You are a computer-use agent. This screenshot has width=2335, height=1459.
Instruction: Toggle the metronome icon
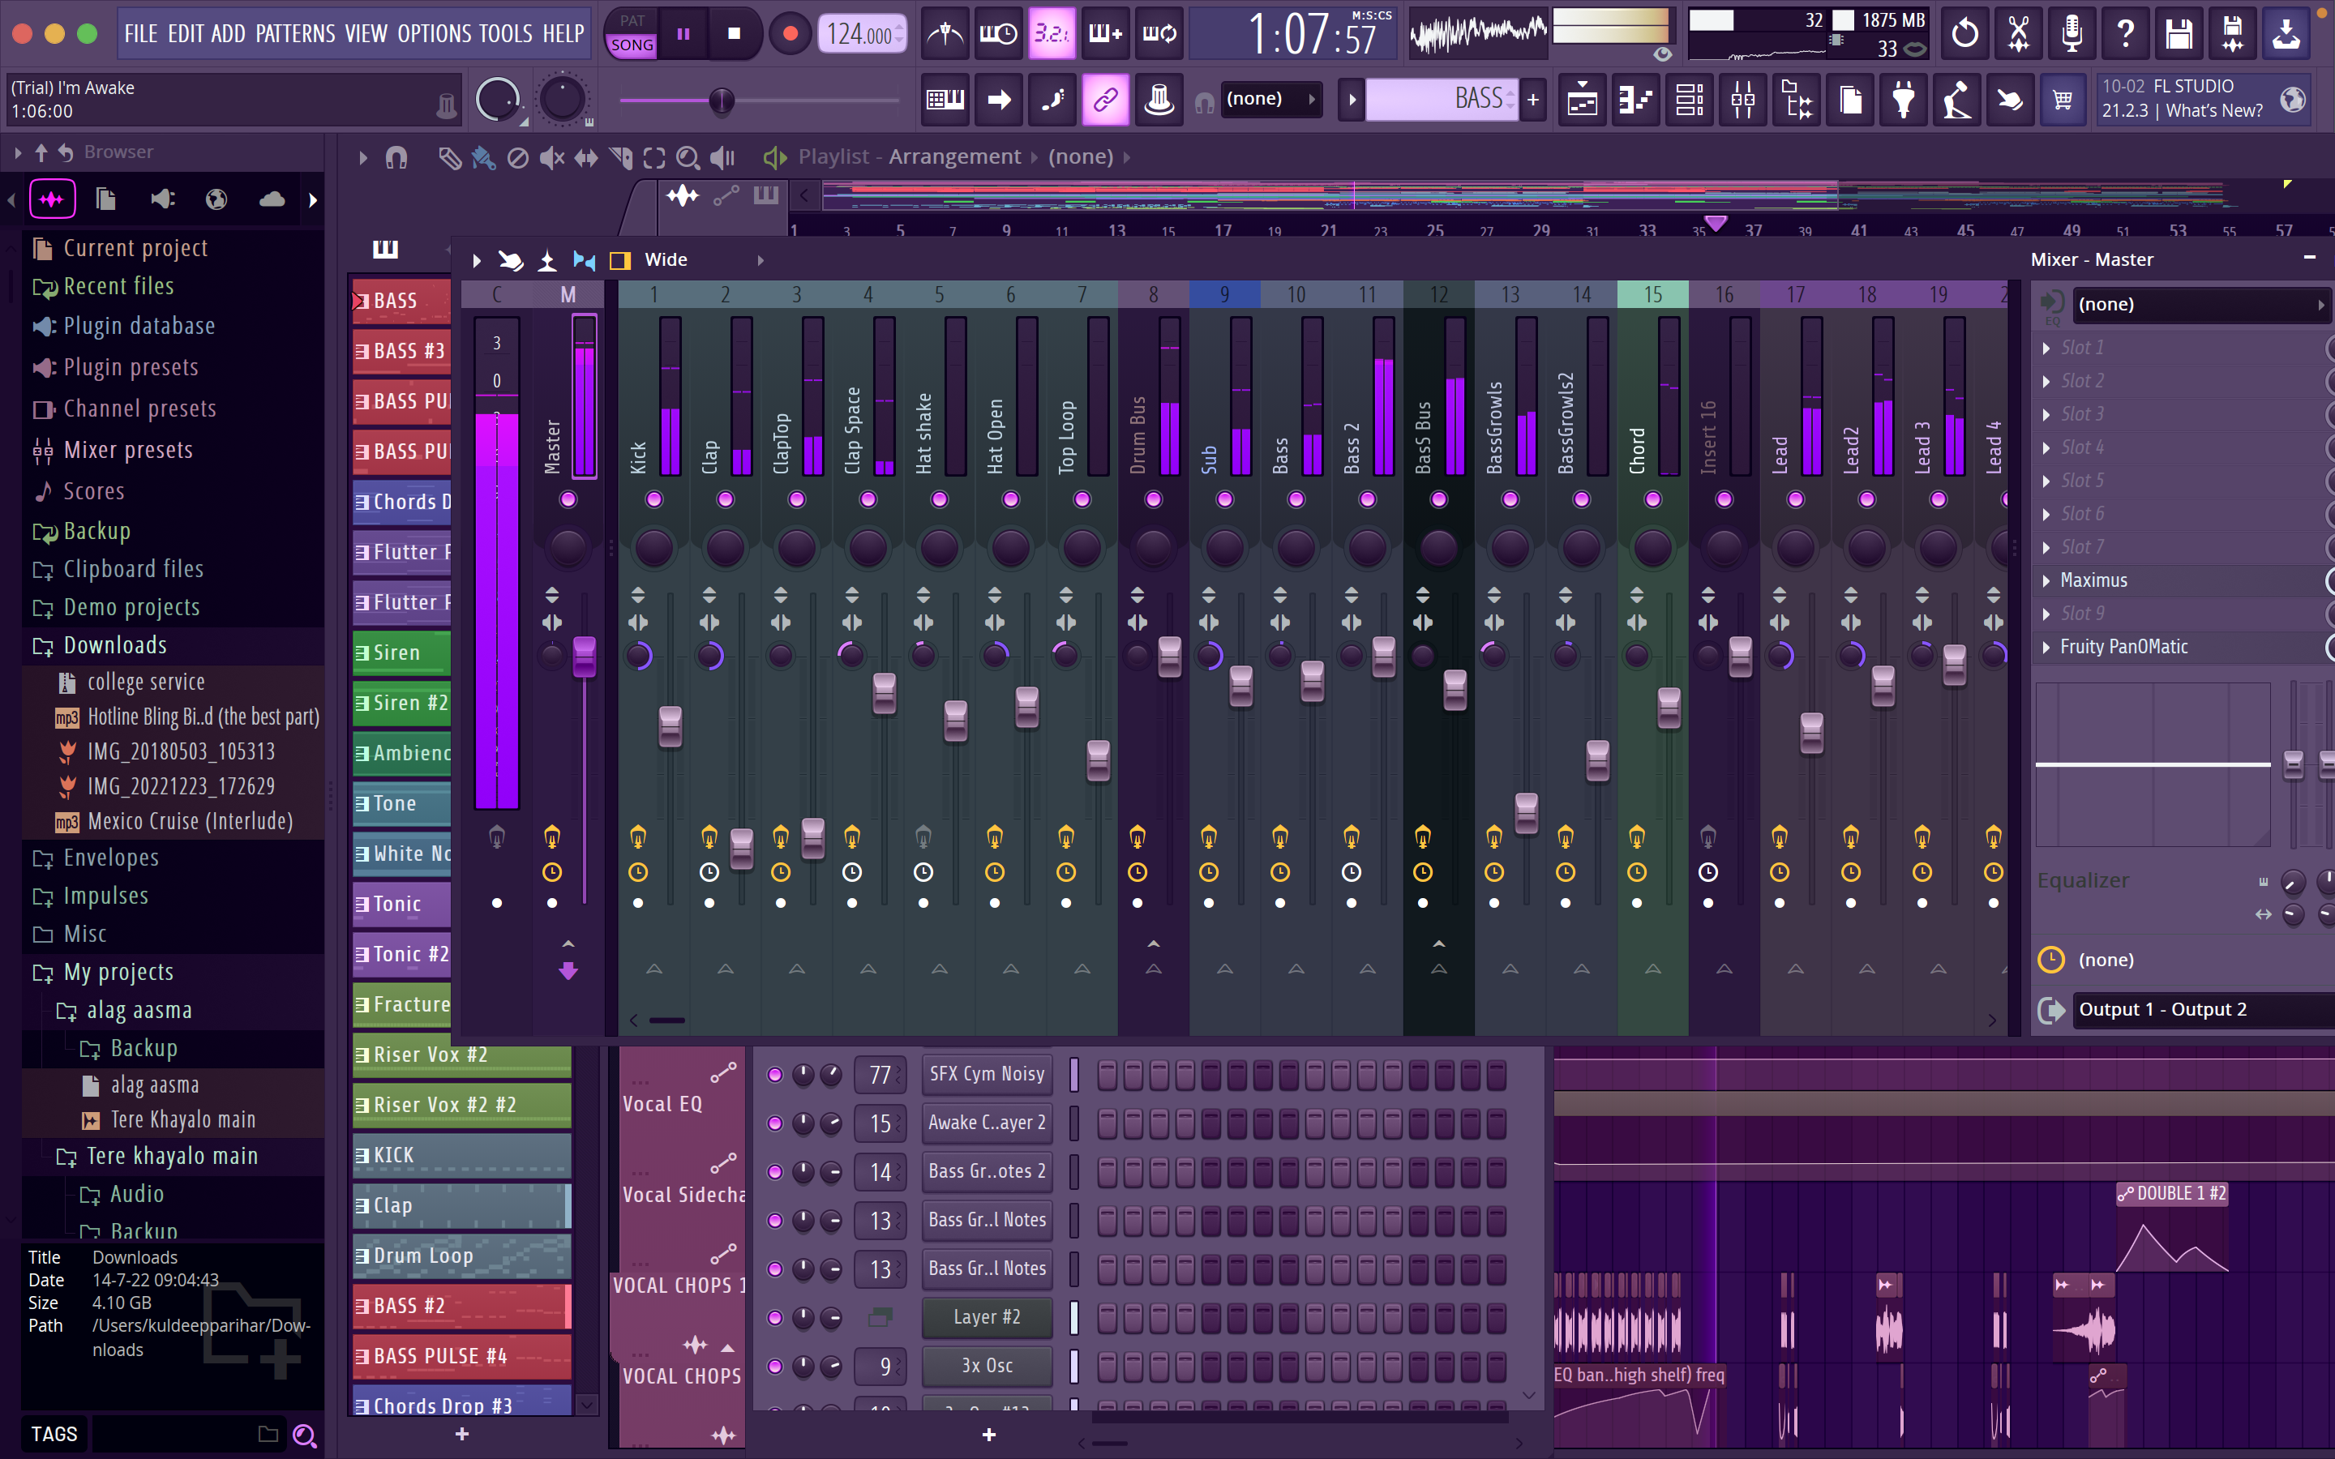[945, 35]
